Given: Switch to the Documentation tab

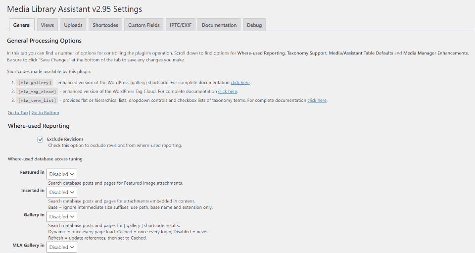Looking at the screenshot, I should click(219, 25).
